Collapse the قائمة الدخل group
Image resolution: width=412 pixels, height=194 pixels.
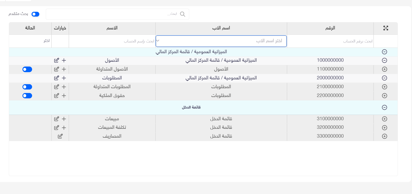tap(384, 107)
